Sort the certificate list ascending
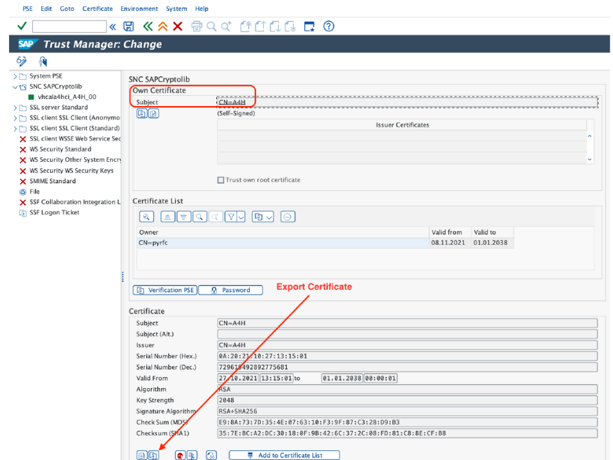613x460 pixels. (167, 217)
